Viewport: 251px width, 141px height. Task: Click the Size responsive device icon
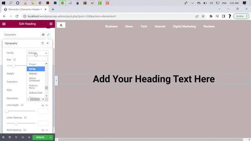point(15,60)
